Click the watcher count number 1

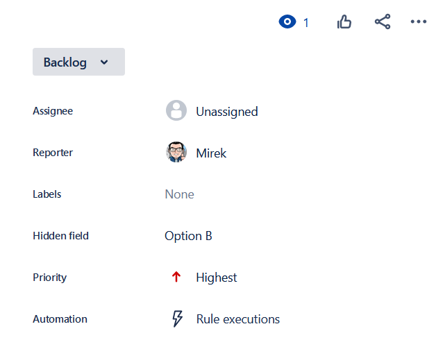(305, 23)
